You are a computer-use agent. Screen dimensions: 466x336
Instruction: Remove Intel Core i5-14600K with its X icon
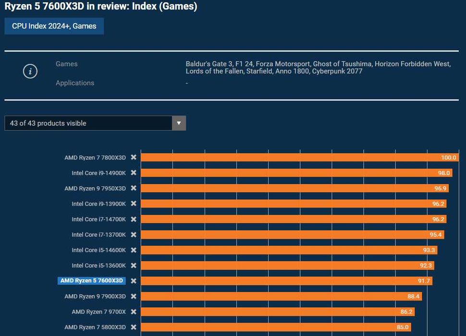[134, 250]
